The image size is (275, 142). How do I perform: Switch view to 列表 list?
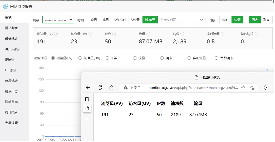point(266,20)
